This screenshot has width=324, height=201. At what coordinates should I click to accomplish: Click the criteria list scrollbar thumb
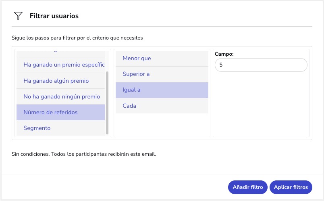click(x=107, y=103)
